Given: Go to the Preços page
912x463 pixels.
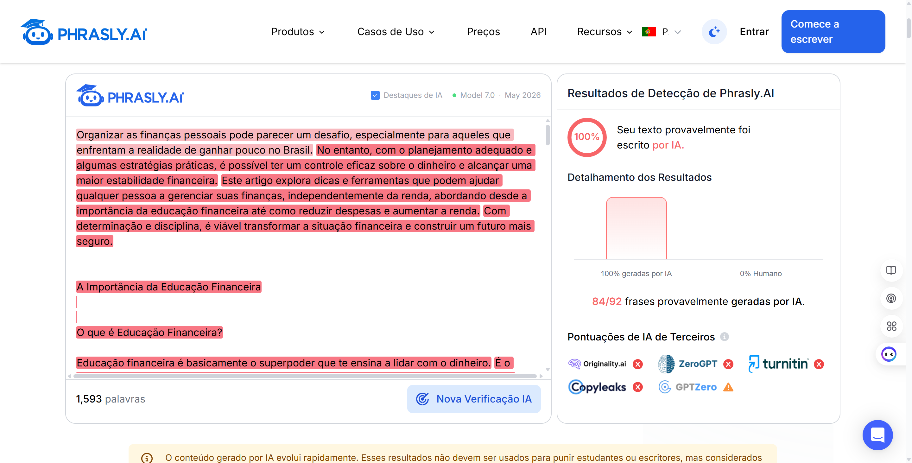Looking at the screenshot, I should pos(483,32).
